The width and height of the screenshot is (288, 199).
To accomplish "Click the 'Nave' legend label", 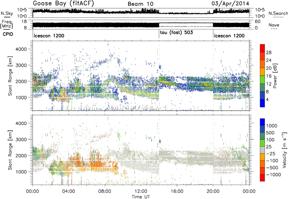I will pos(274,25).
